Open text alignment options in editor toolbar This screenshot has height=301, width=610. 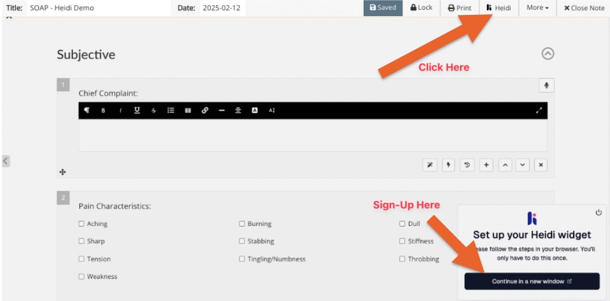[238, 110]
